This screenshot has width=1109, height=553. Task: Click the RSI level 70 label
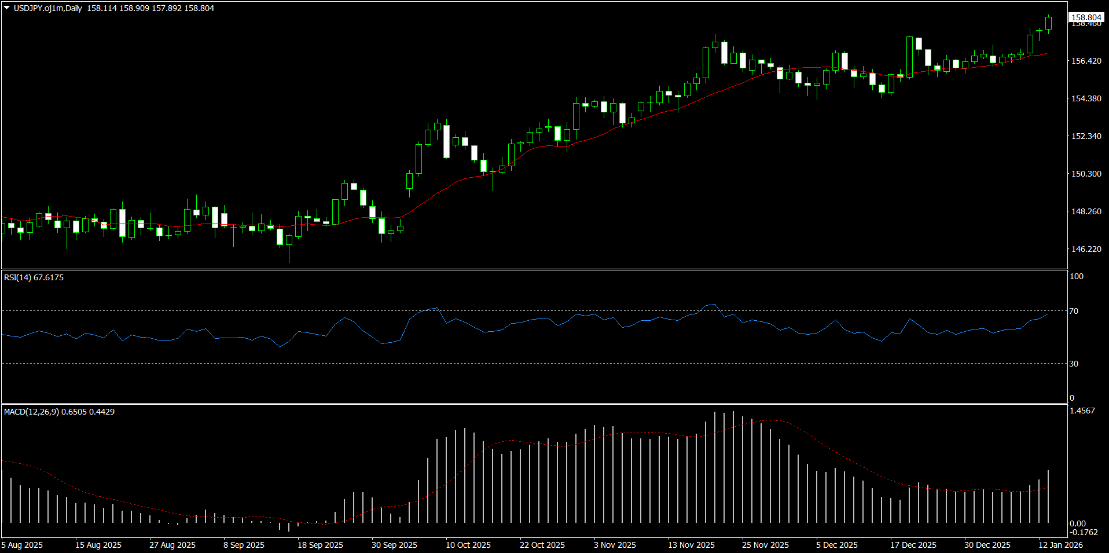(x=1074, y=311)
